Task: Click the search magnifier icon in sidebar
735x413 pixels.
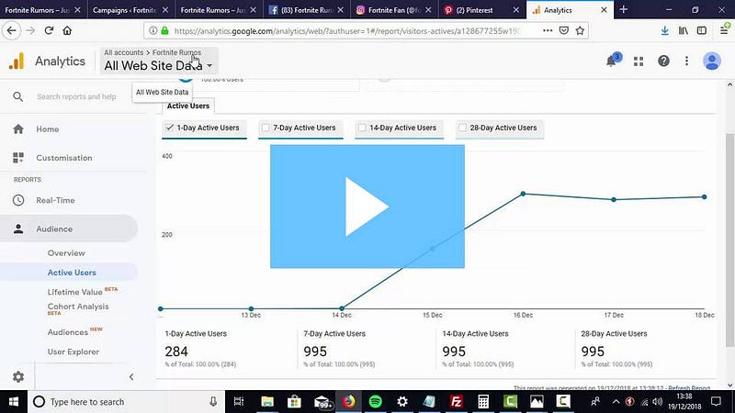Action: click(17, 97)
